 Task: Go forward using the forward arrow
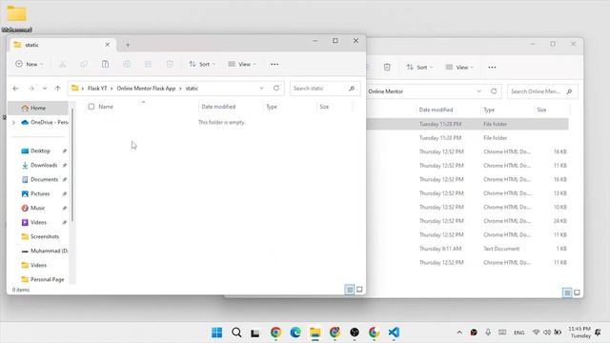(31, 89)
